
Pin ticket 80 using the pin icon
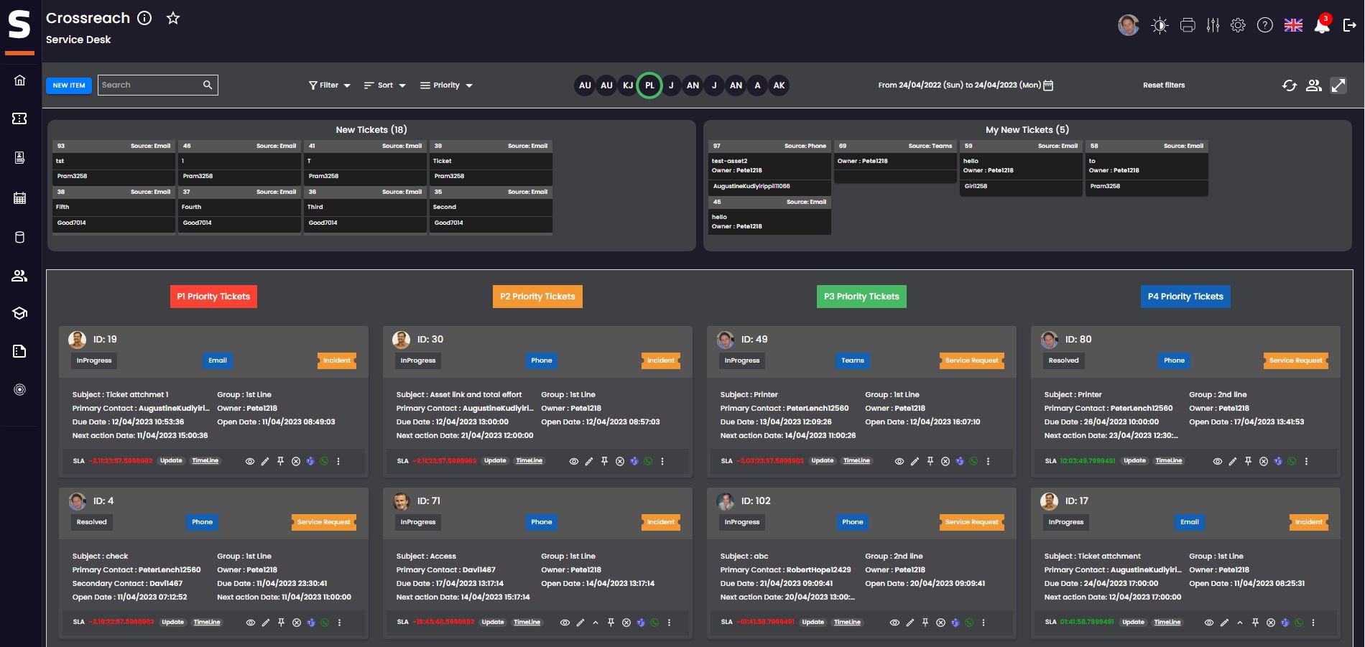point(1249,461)
